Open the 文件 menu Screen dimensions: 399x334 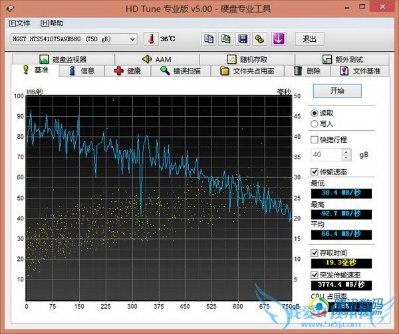[x=19, y=23]
